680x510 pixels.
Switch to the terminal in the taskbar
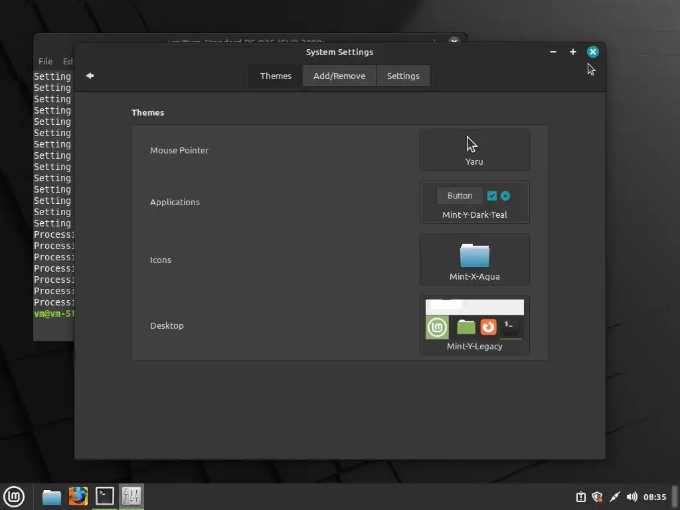104,497
